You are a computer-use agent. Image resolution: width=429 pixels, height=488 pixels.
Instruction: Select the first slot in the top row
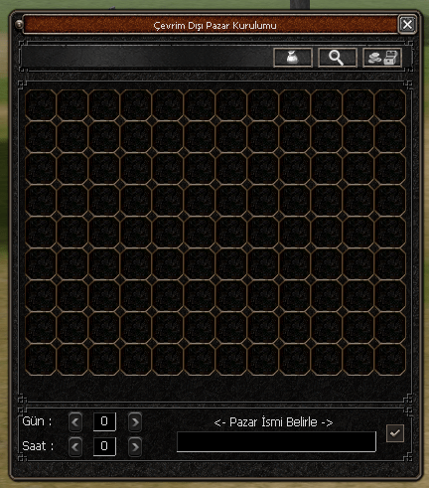tap(41, 105)
